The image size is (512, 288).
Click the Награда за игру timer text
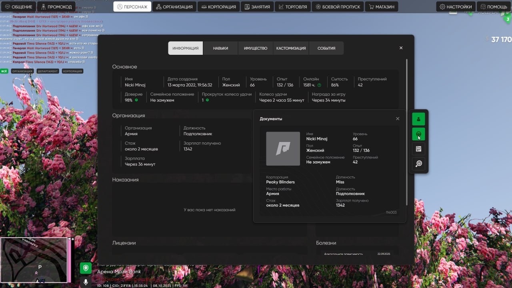point(328,100)
